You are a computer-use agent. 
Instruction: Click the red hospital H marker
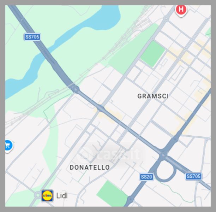[181, 10]
